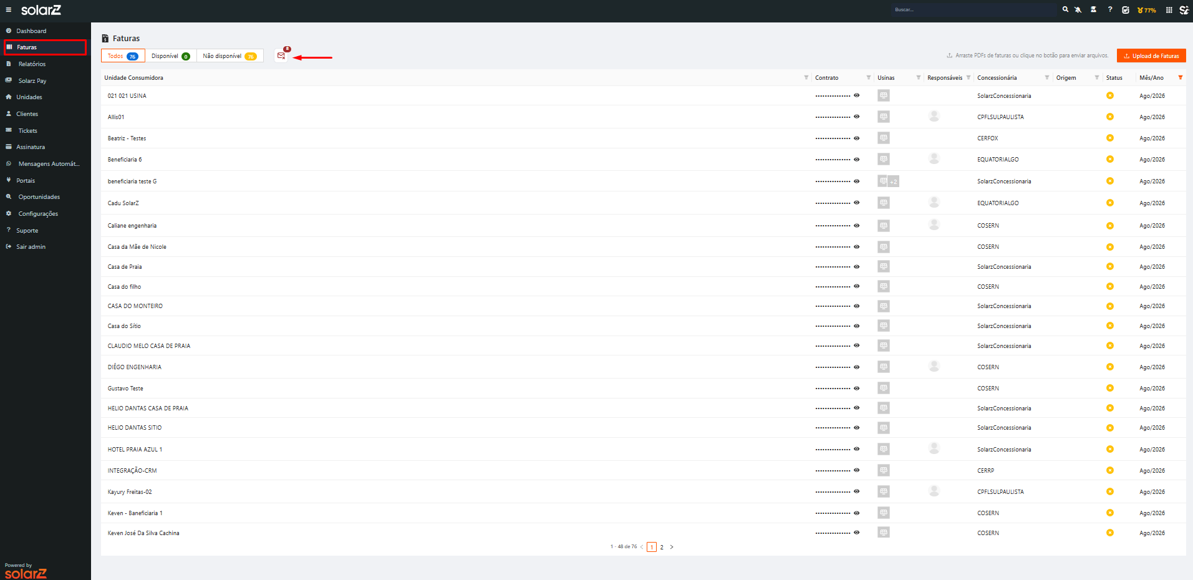Reveal contract for HELIO DANTAS SITIO
Image resolution: width=1193 pixels, height=580 pixels.
coord(857,427)
